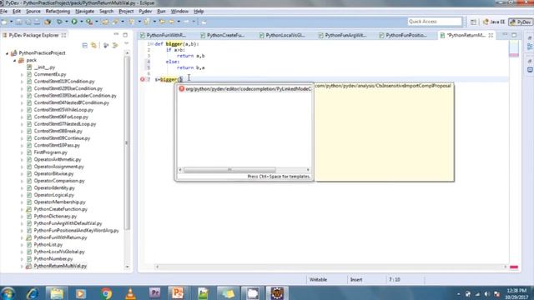
Task: Click right arrow of completion popup scrollbar
Action: (308, 170)
